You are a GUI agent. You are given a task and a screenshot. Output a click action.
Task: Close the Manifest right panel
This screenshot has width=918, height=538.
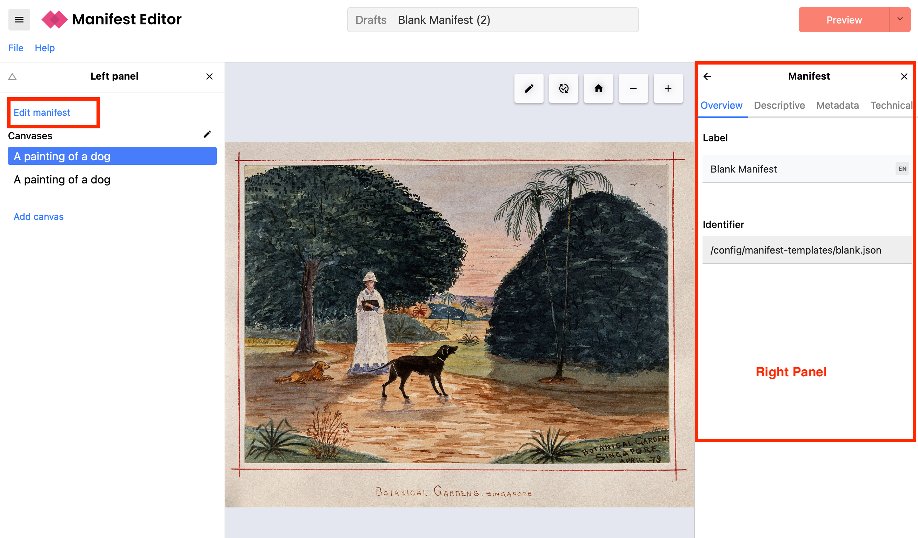click(904, 76)
